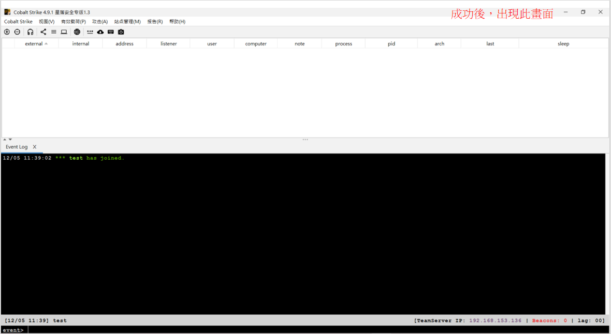611x334 pixels.
Task: Minimize the Cobalt Strike window
Action: pyautogui.click(x=565, y=12)
